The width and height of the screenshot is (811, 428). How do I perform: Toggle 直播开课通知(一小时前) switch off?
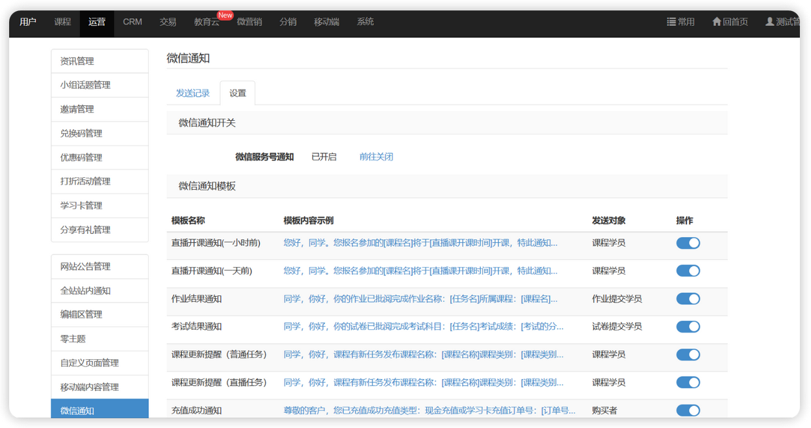click(688, 243)
